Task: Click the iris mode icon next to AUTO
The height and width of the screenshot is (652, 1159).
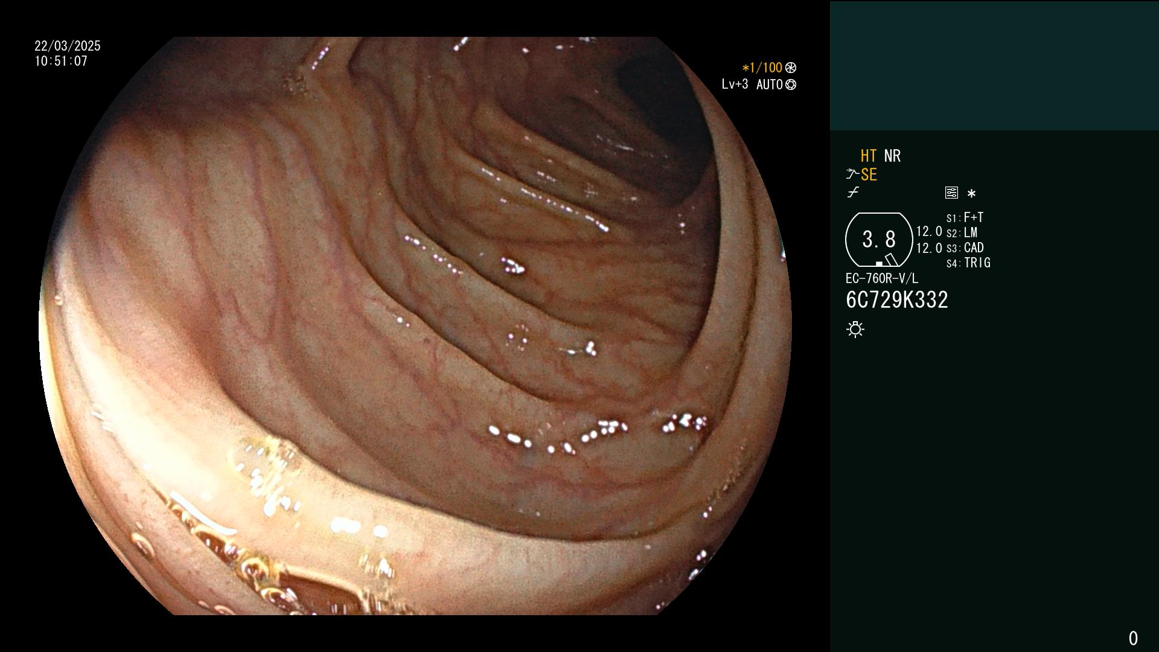Action: coord(791,85)
